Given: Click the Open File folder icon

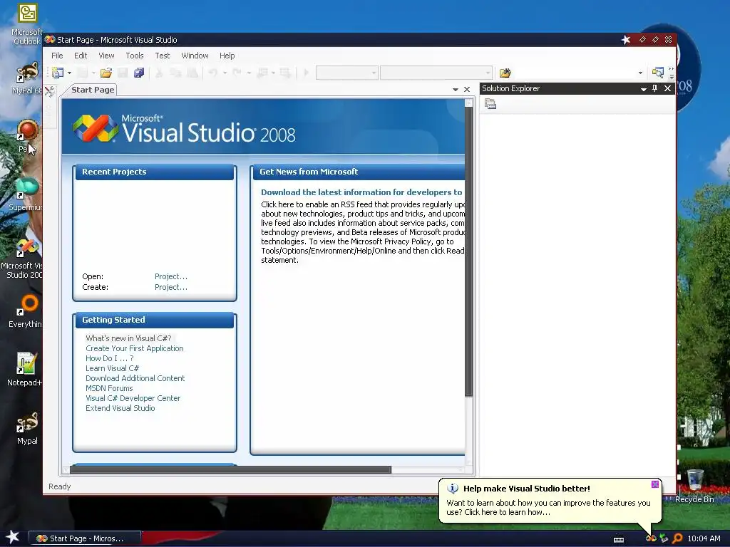Looking at the screenshot, I should click(x=106, y=73).
